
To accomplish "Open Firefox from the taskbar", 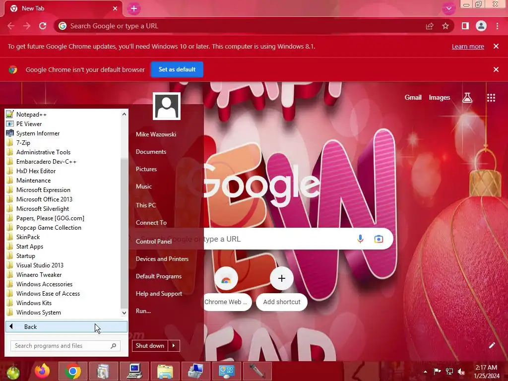I will (42, 371).
